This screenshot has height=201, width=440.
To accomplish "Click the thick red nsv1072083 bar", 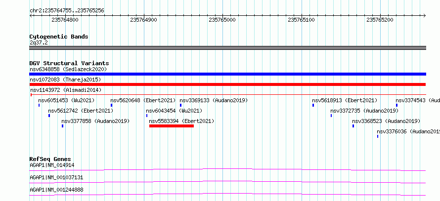I will (x=227, y=84).
